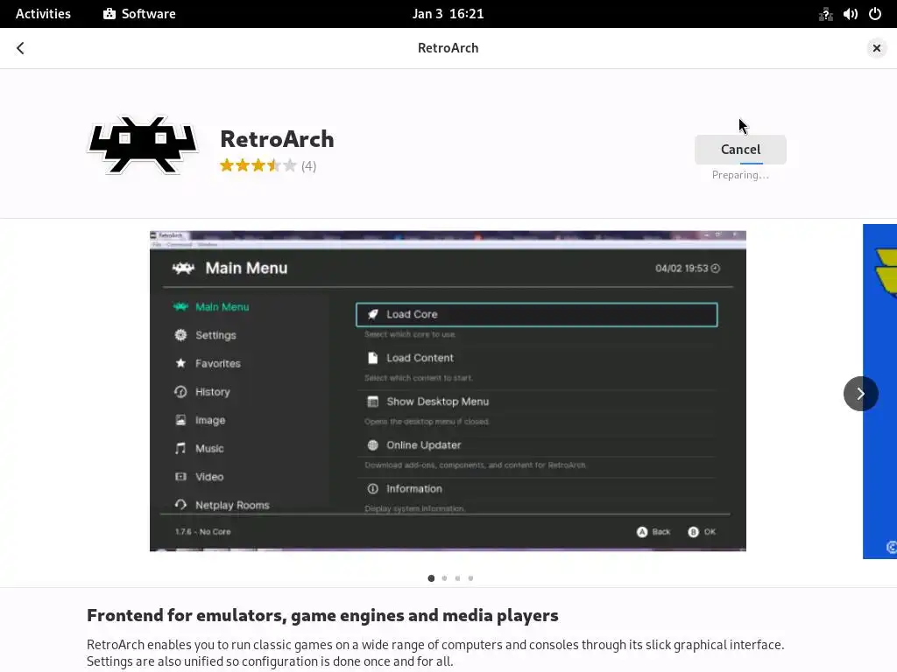Select the third carousel dot
897x672 pixels.
(457, 578)
